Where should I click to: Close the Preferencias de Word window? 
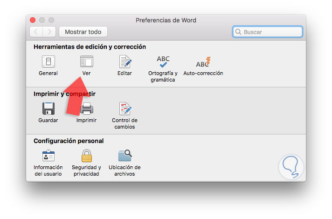33,20
